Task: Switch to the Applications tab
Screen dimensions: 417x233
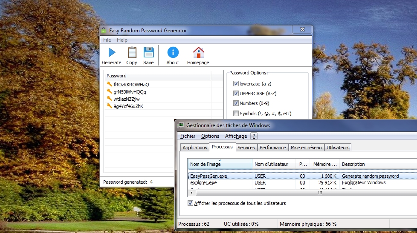Action: pyautogui.click(x=195, y=148)
